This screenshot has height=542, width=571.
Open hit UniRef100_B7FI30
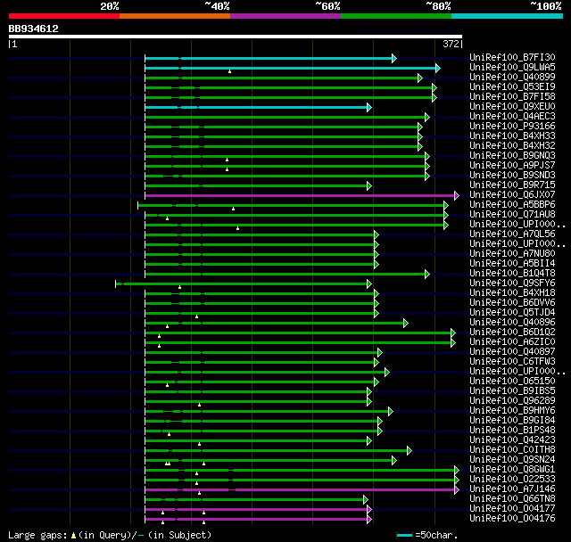(x=512, y=57)
